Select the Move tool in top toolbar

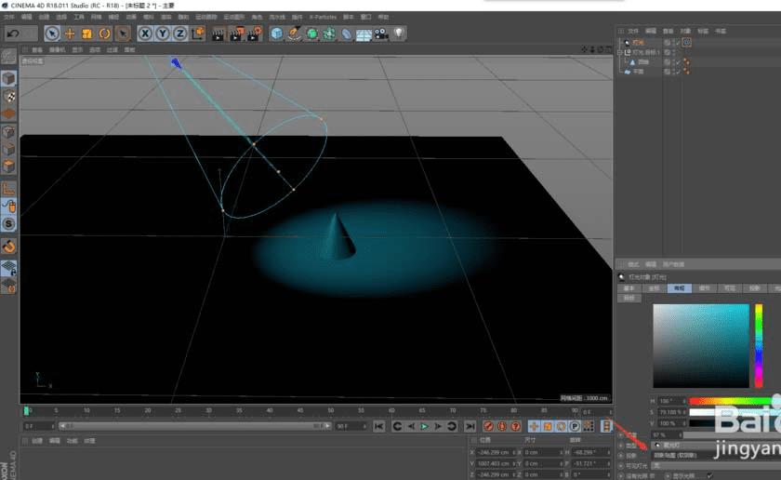[70, 33]
